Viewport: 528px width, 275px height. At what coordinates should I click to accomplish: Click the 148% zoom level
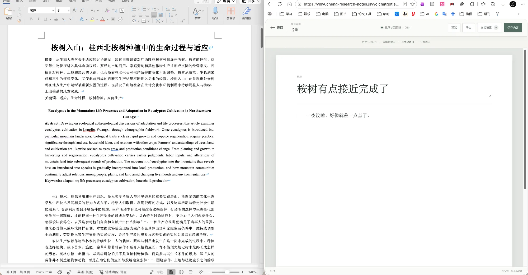point(253,272)
